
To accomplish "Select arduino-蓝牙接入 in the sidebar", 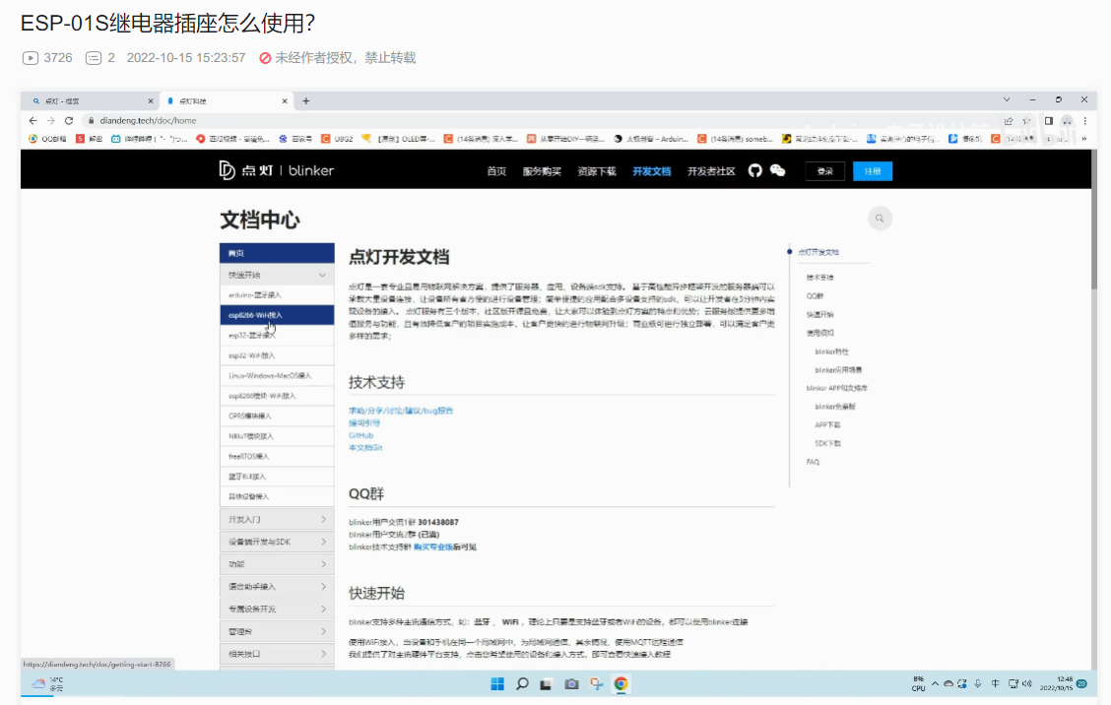I will click(277, 294).
